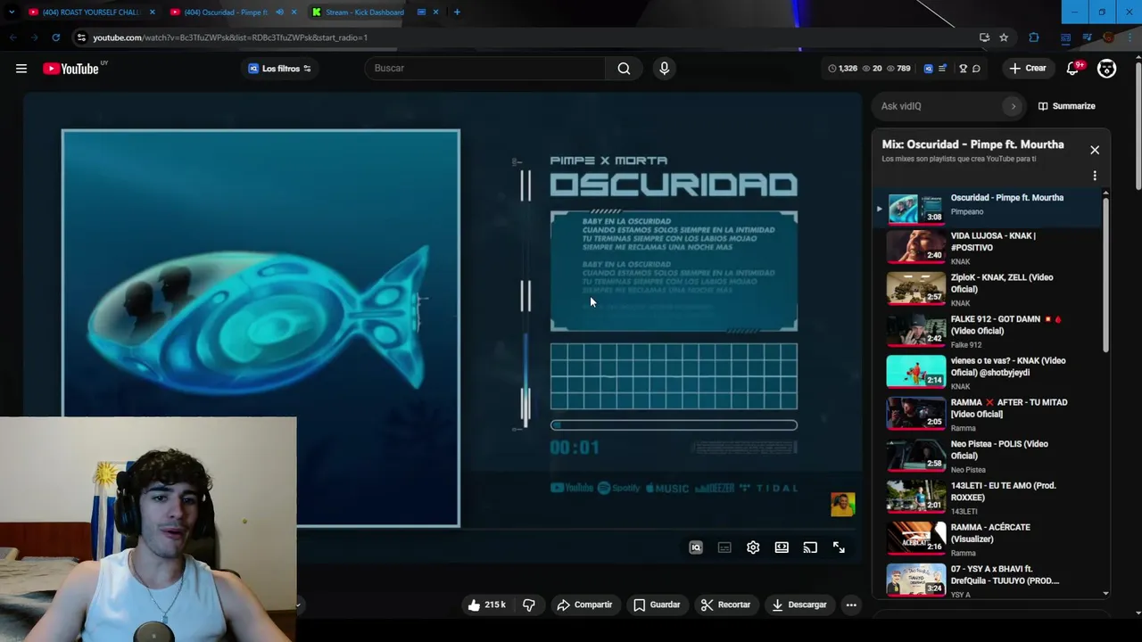Play Oscuridad - Pimpe ft. Mourtha in playlist
Screen dimensions: 1142x642
click(989, 208)
